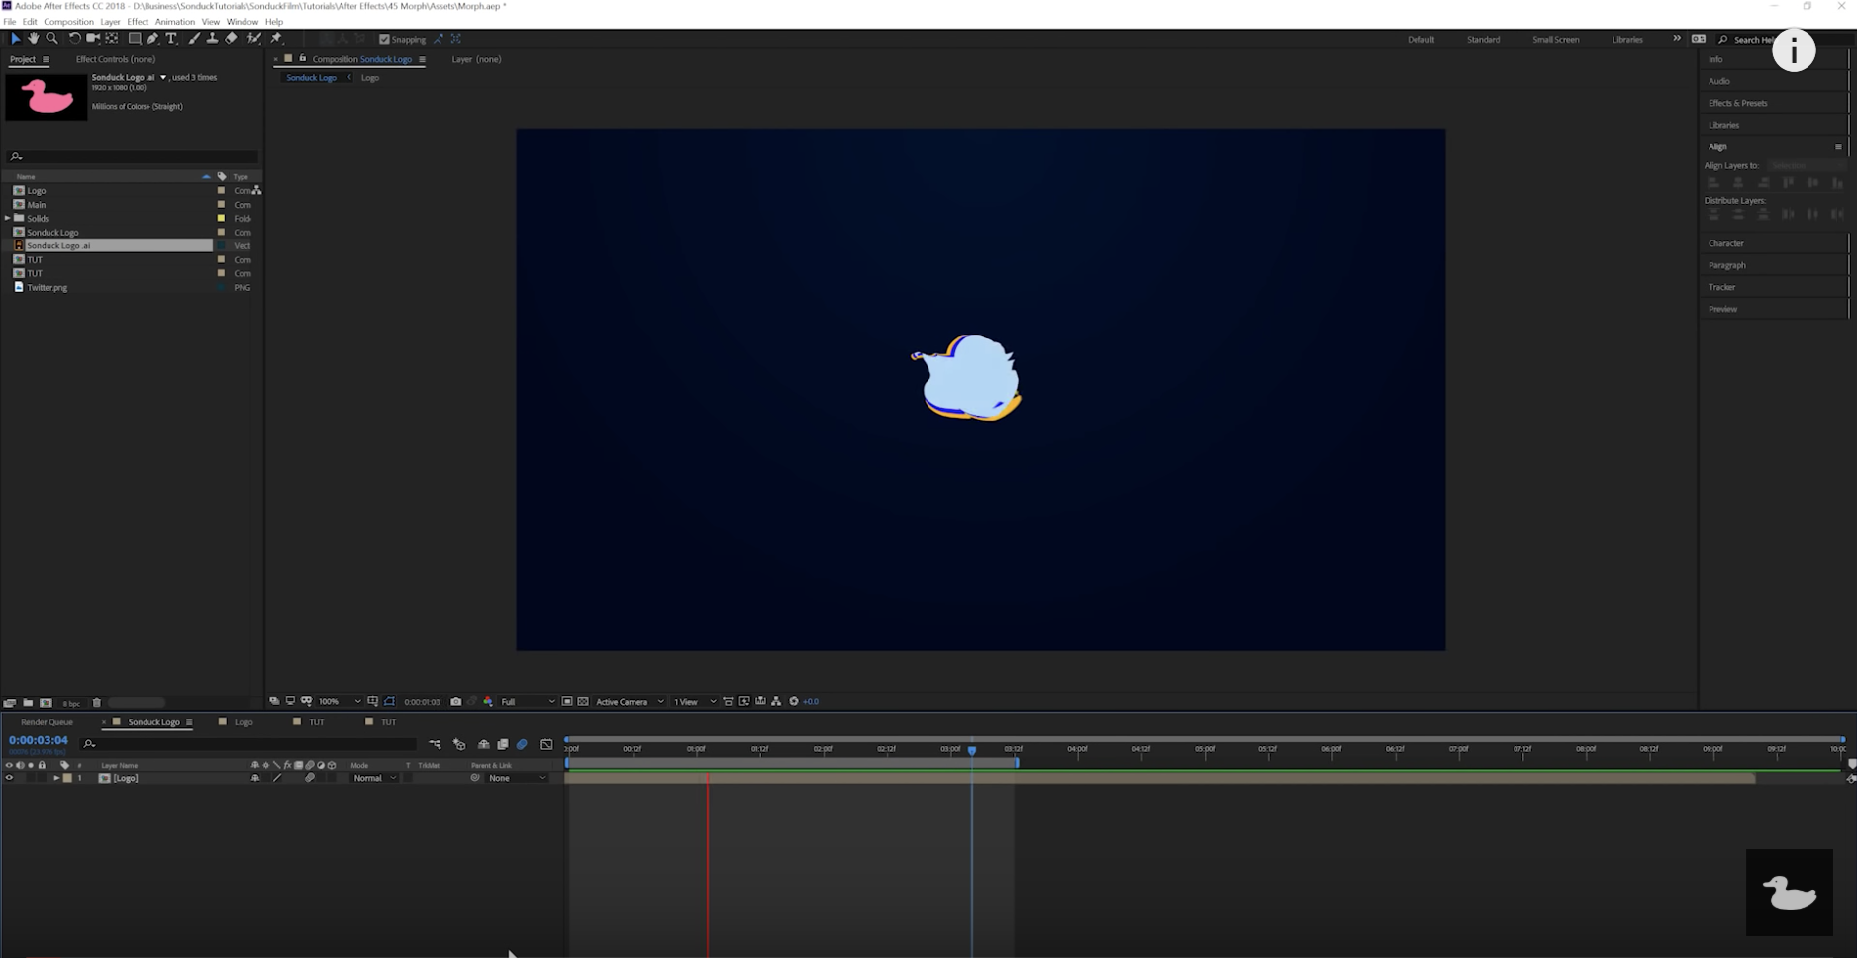Click the timeline current time display
This screenshot has height=958, width=1857.
point(39,740)
